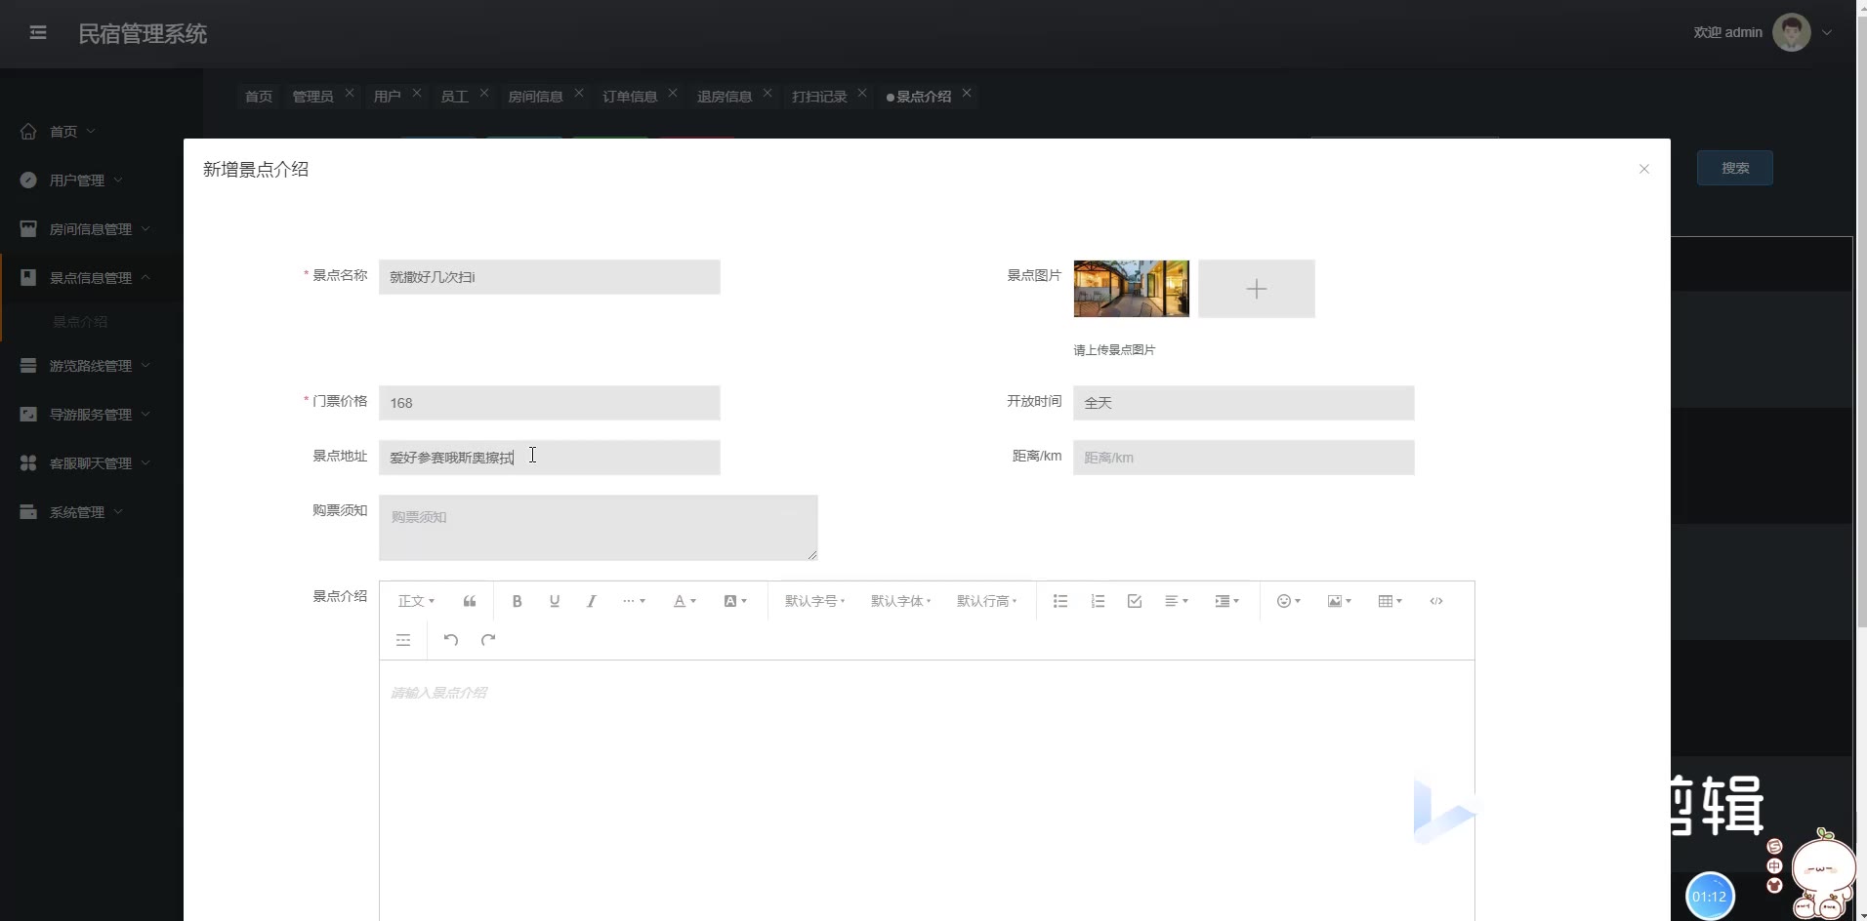The image size is (1867, 921).
Task: Open the 默认字体 font family dropdown
Action: coord(900,601)
